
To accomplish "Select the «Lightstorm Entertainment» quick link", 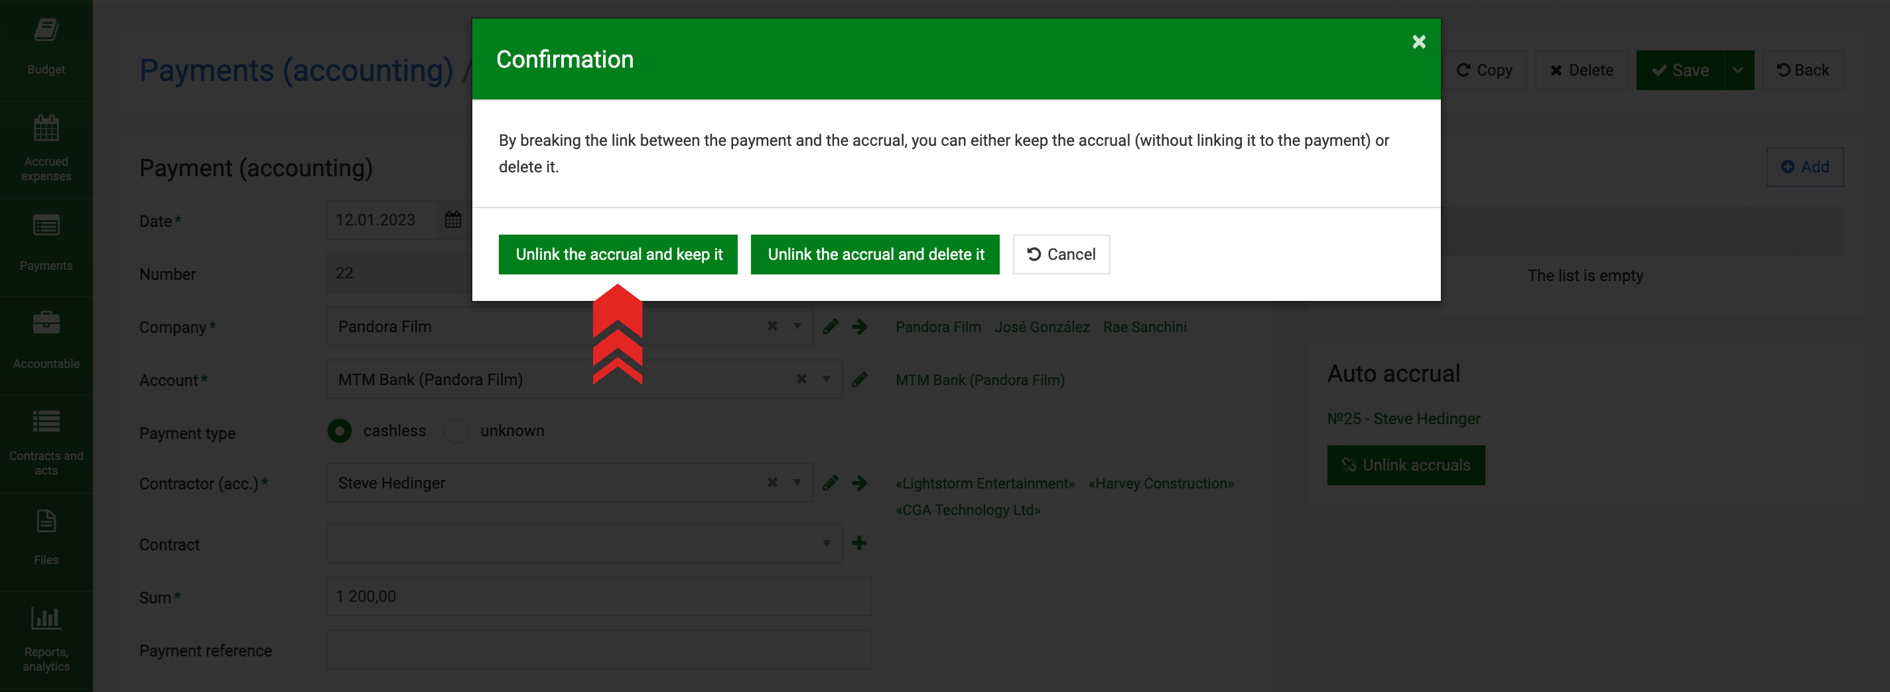I will (x=984, y=483).
